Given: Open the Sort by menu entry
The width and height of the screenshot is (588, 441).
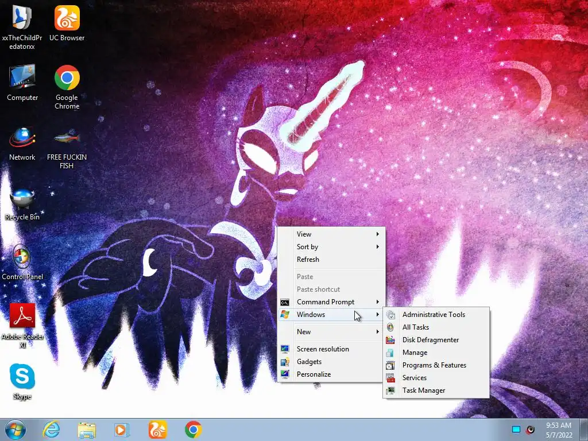Looking at the screenshot, I should click(331, 247).
